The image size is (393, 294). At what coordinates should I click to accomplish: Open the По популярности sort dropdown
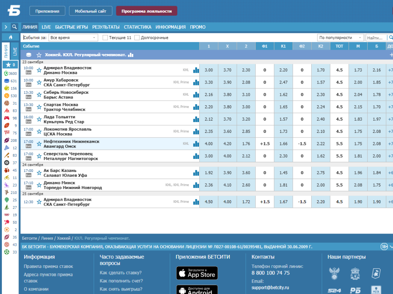[x=340, y=38]
